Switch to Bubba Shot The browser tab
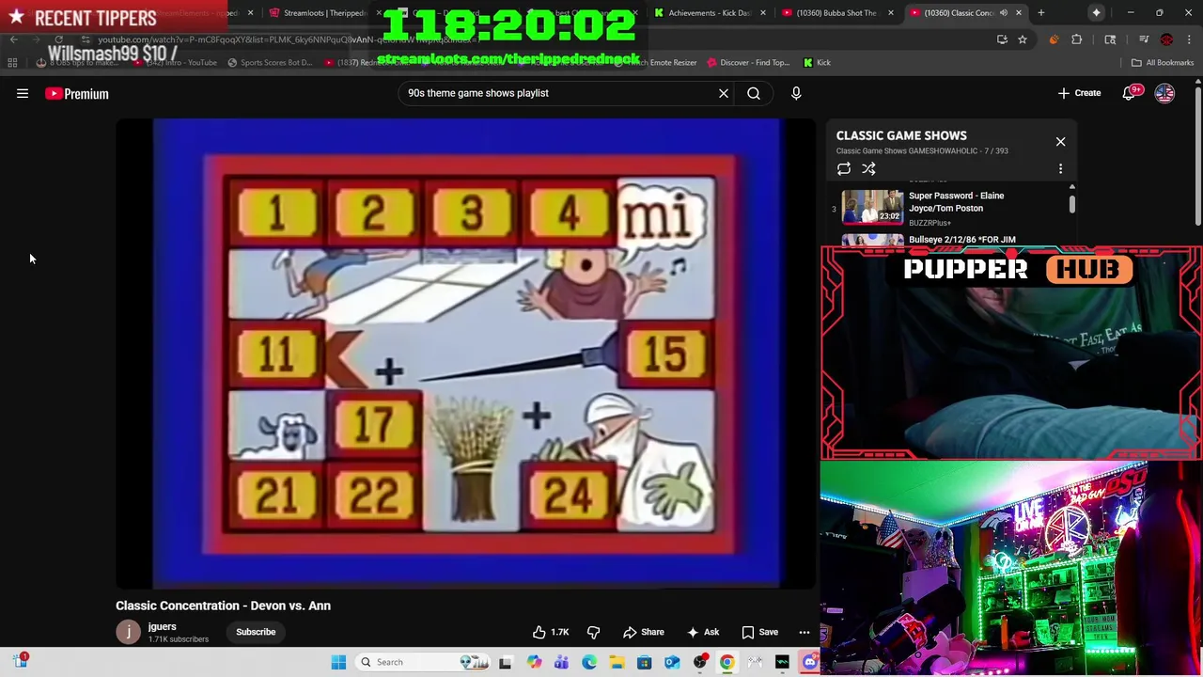1203x677 pixels. click(836, 13)
